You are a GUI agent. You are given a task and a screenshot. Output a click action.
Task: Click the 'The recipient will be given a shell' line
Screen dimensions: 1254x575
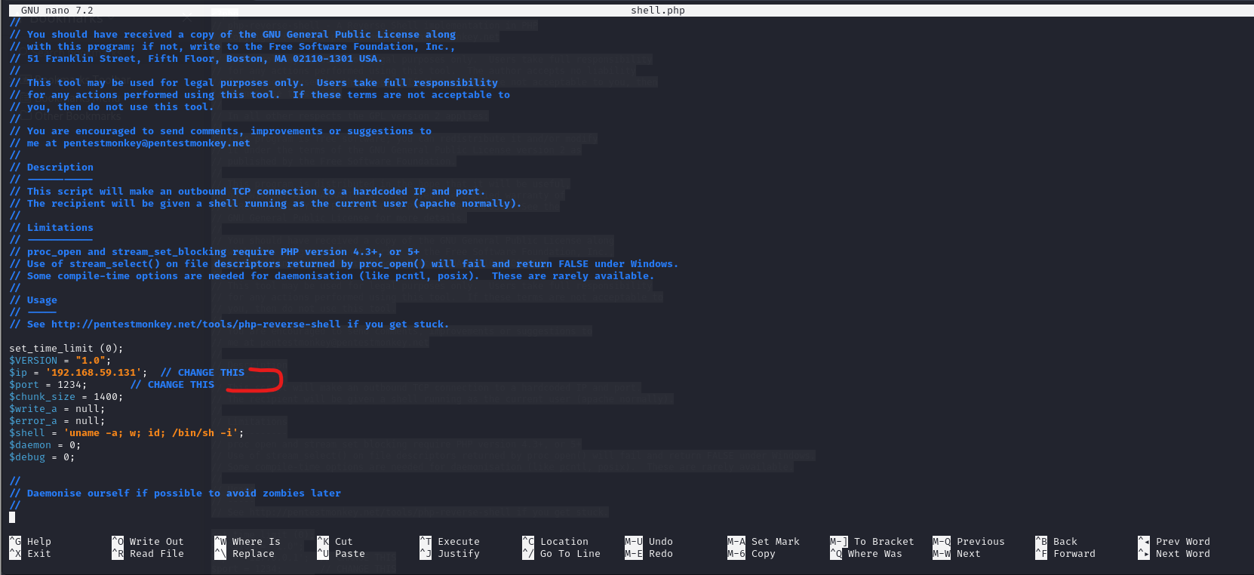coord(266,204)
